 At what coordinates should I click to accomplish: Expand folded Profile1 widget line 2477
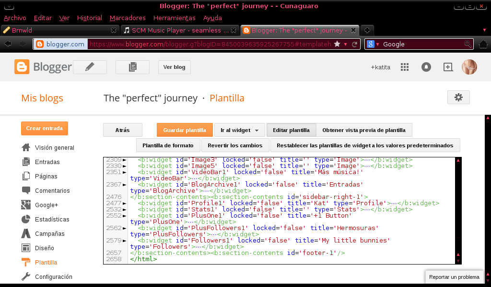pos(124,203)
